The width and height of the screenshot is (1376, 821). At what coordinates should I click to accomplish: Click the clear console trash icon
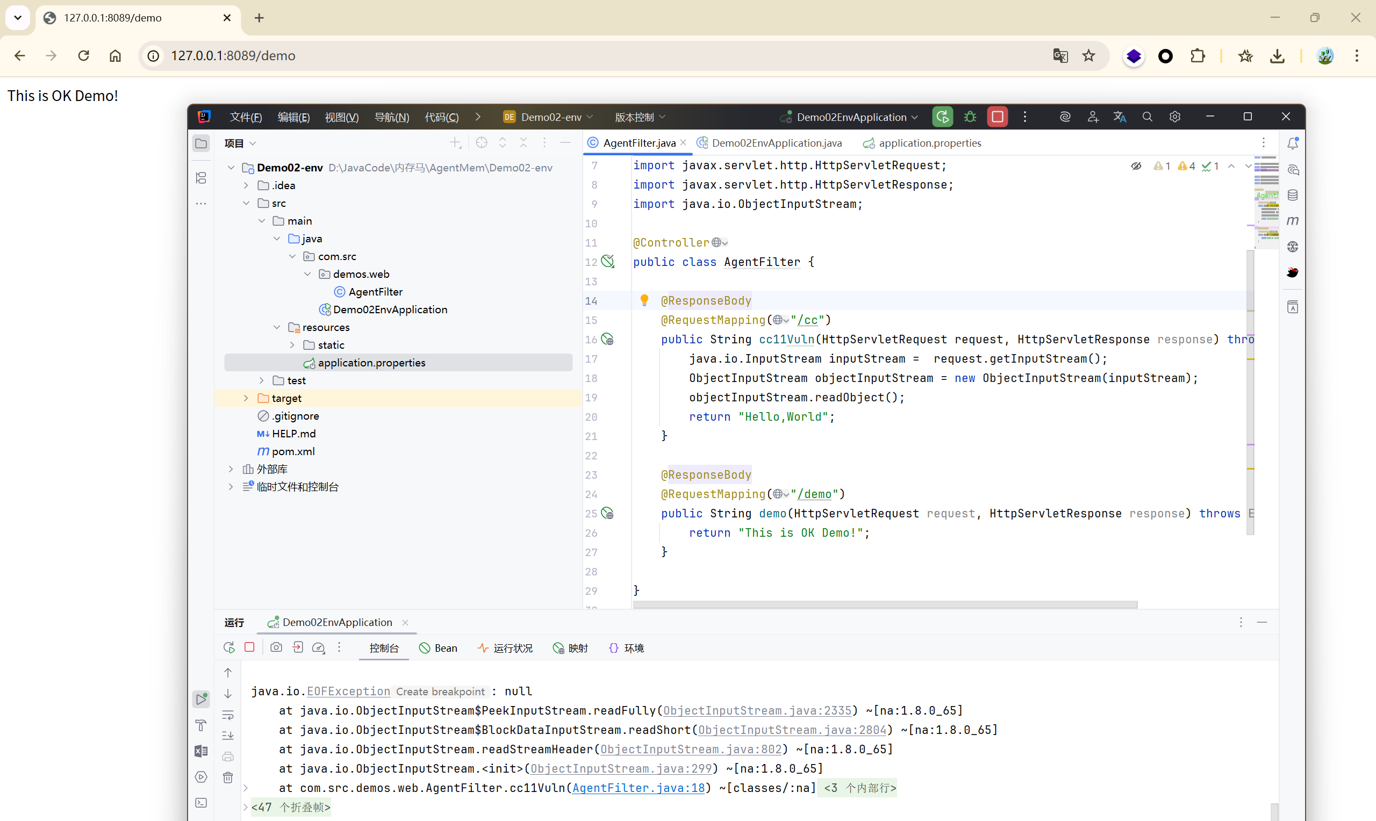(228, 777)
